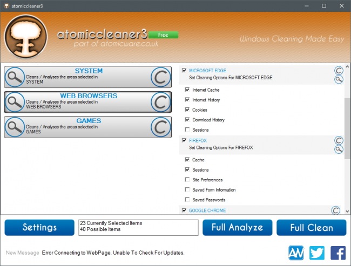Uncheck Edge Cookies option
This screenshot has width=351, height=266.
coord(187,110)
